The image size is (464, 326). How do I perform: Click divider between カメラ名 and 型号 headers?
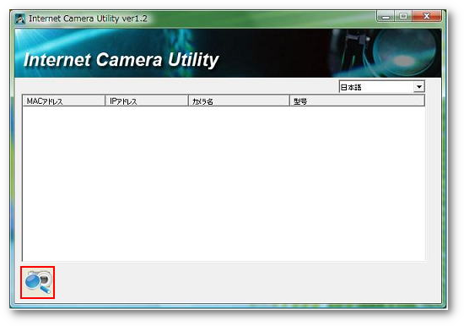[289, 101]
